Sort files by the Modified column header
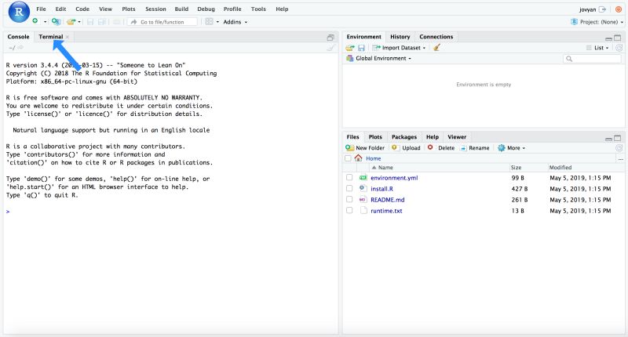Image resolution: width=628 pixels, height=337 pixels. 560,168
